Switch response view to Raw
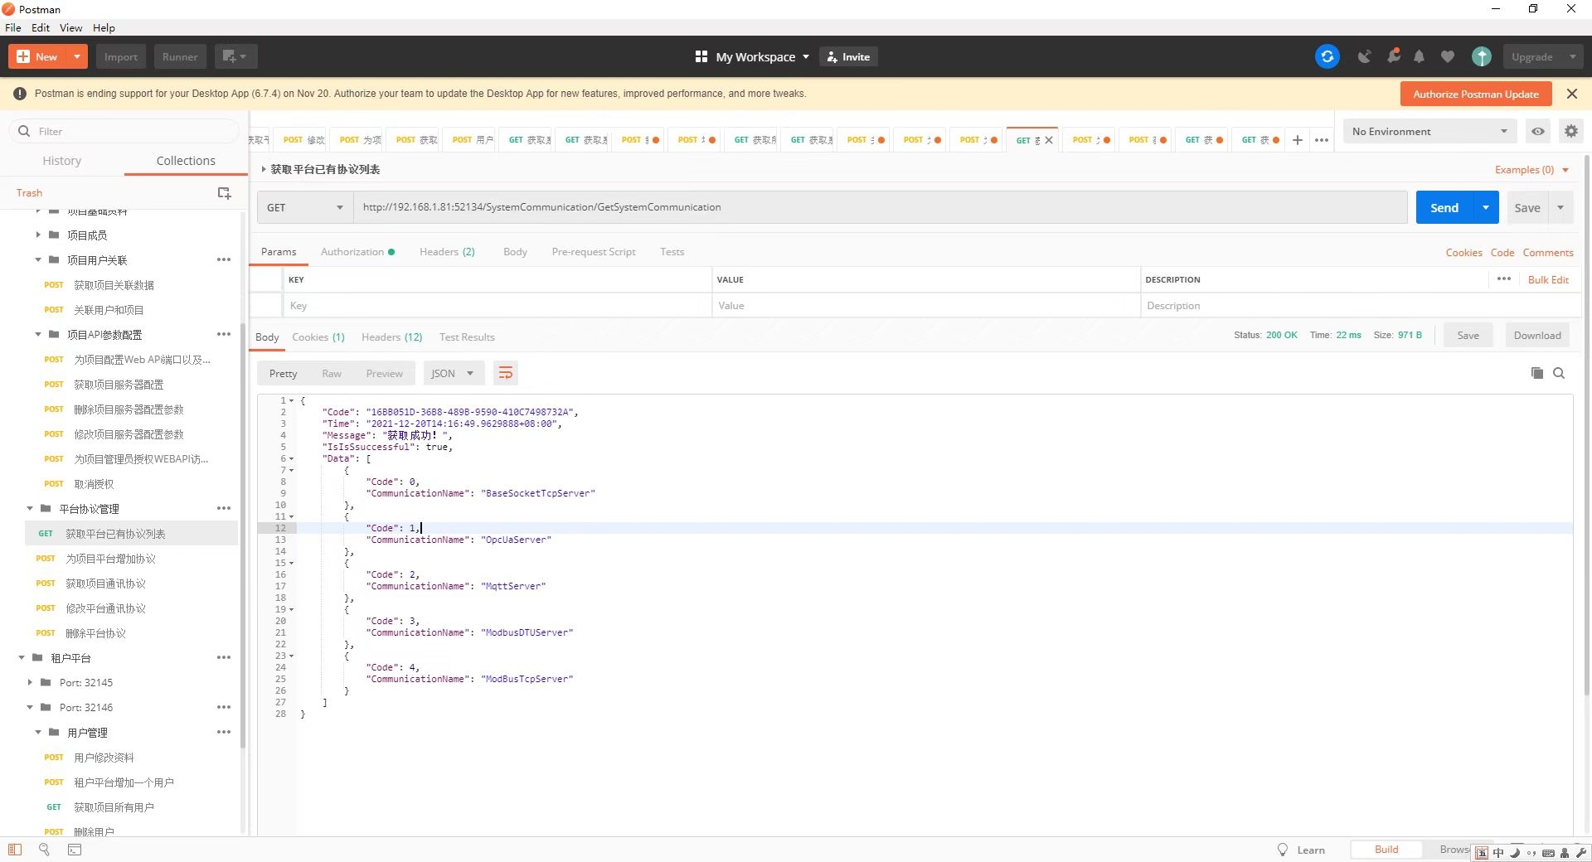The image size is (1592, 862). click(x=332, y=373)
